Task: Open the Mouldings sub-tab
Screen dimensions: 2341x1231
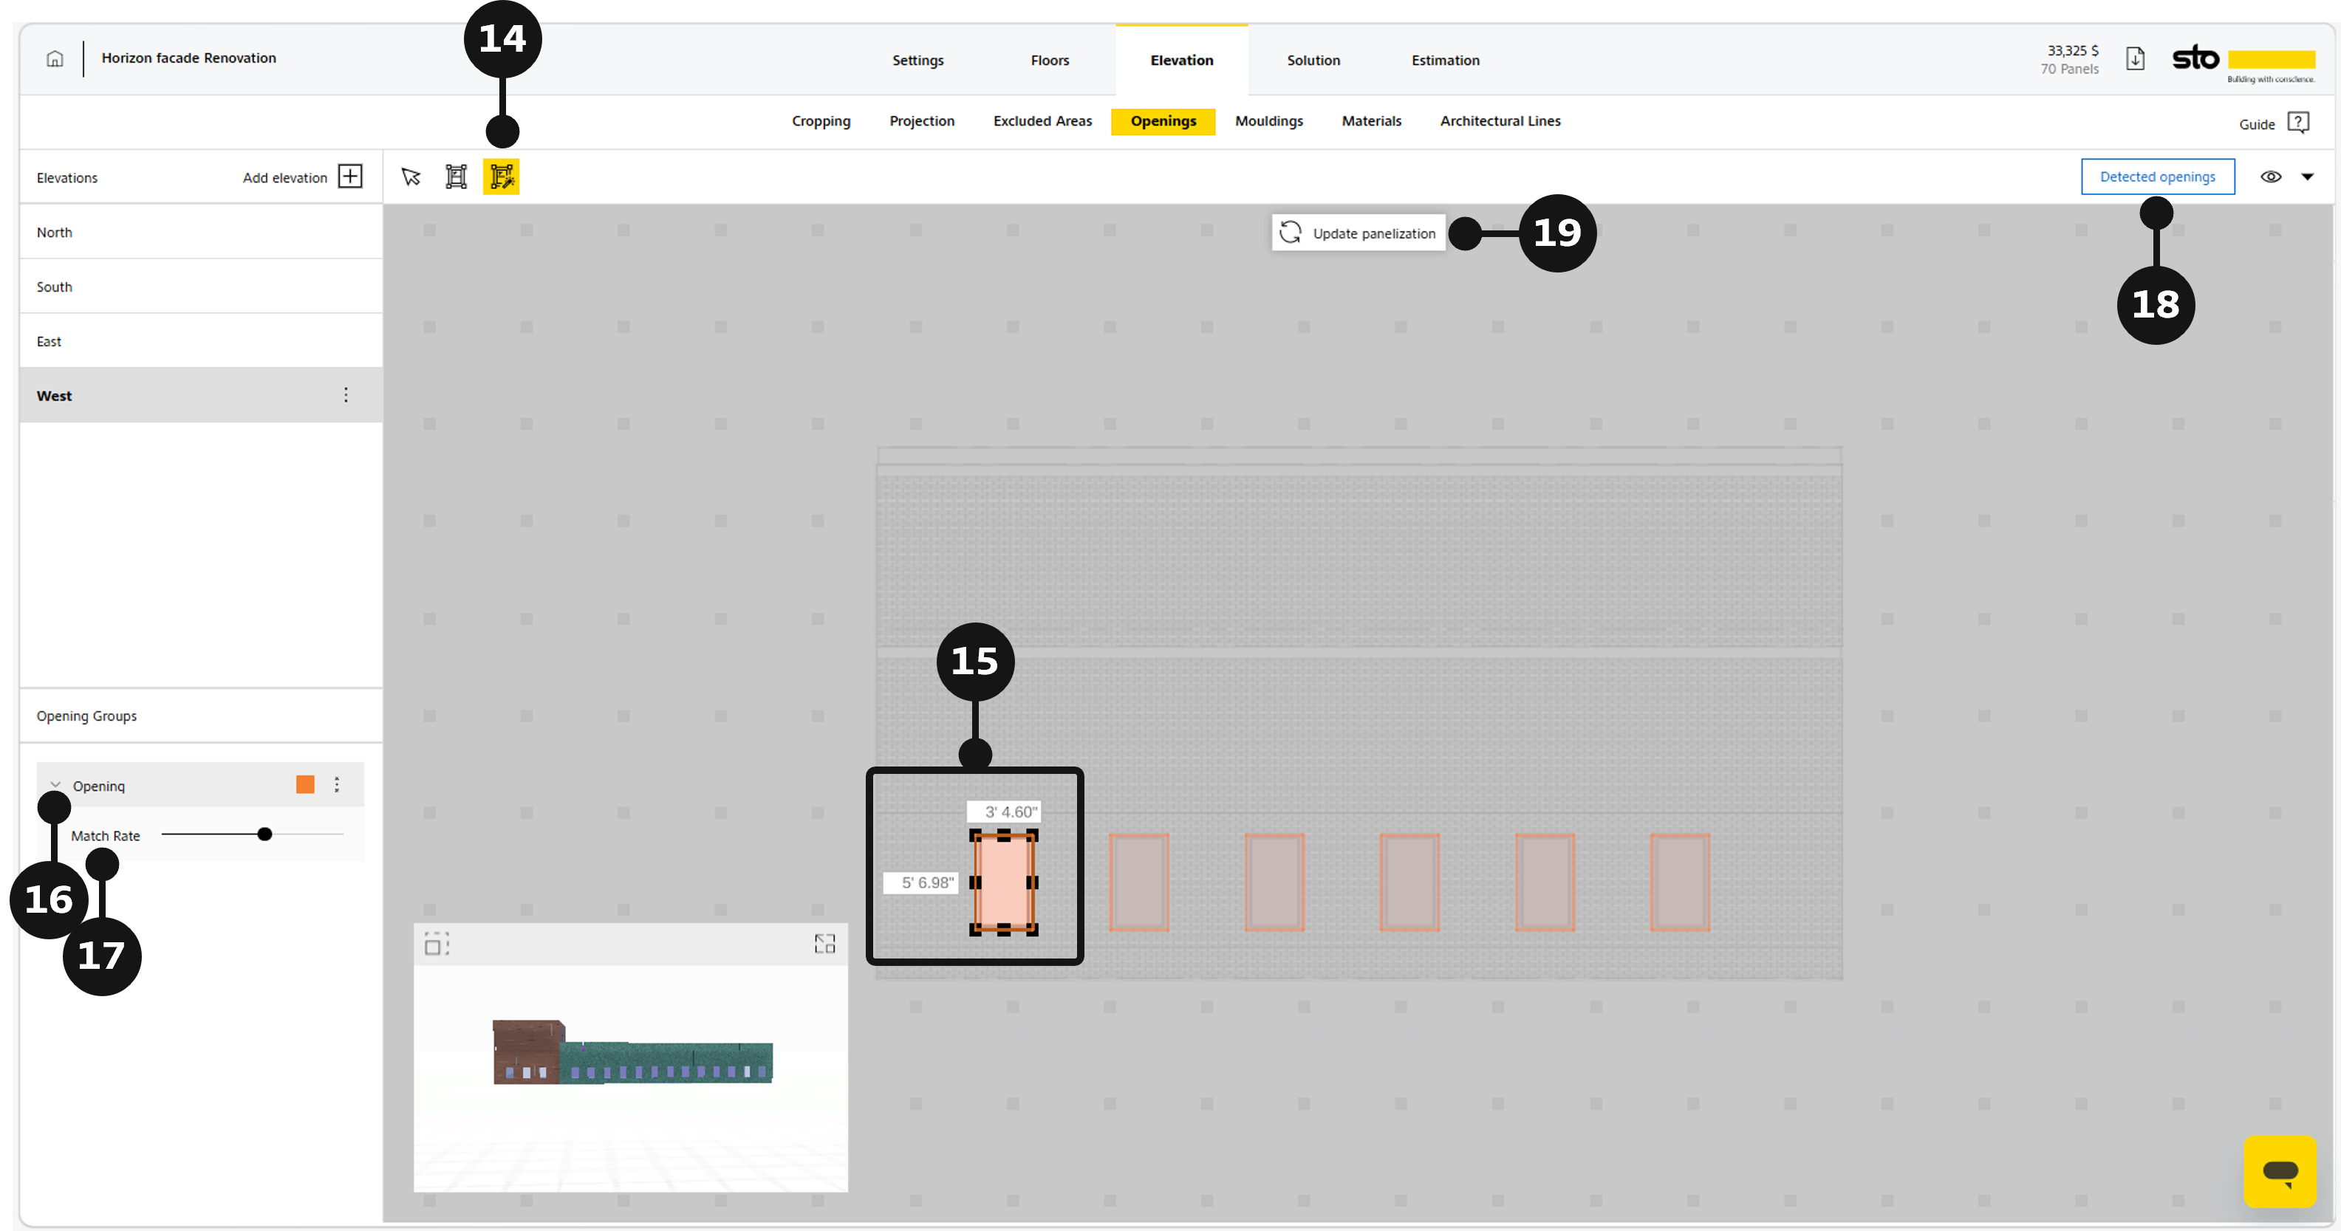Action: [1268, 121]
